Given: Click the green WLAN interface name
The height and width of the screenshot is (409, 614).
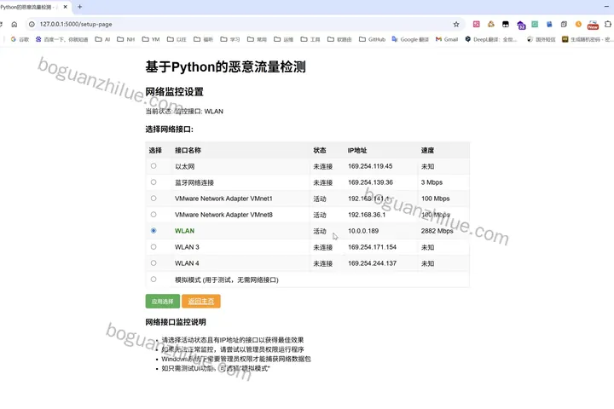Looking at the screenshot, I should (184, 231).
